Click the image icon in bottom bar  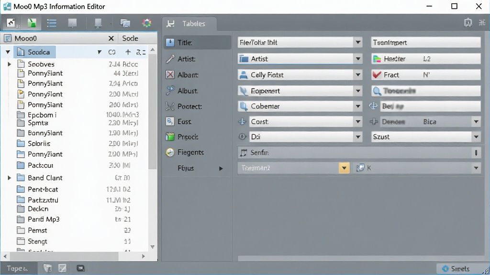coord(63,268)
